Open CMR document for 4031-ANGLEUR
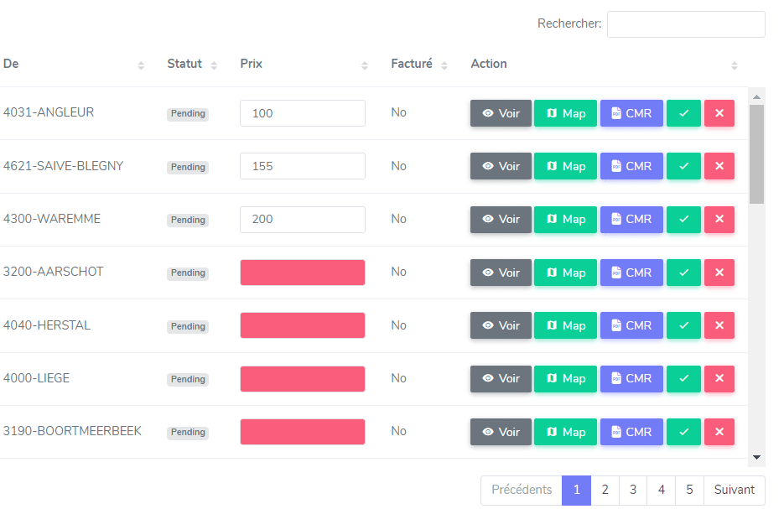The height and width of the screenshot is (509, 784). point(631,113)
